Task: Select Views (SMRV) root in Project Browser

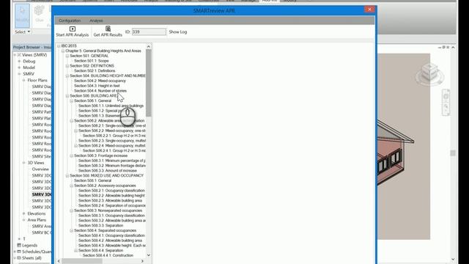Action: [34, 55]
